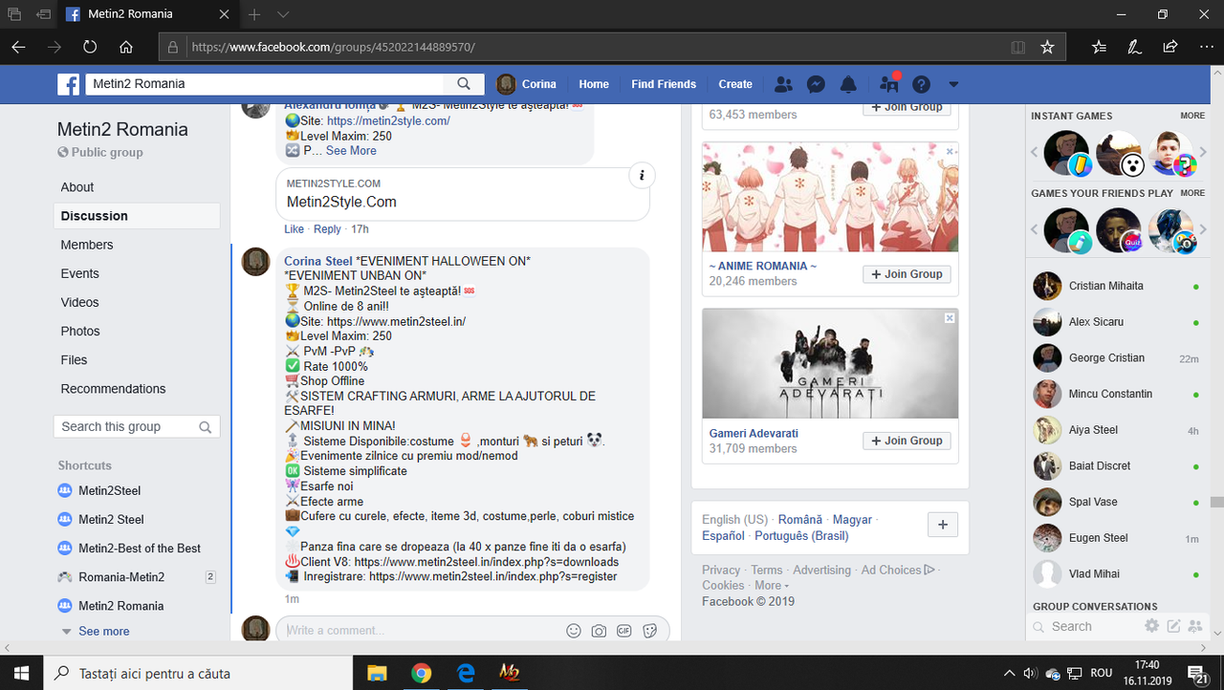
Task: Open the Quick Help question mark
Action: [921, 84]
